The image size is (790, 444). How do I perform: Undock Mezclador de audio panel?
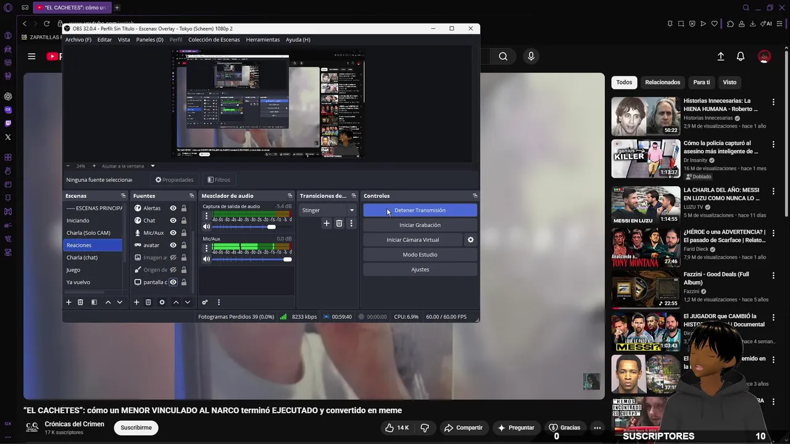point(290,195)
